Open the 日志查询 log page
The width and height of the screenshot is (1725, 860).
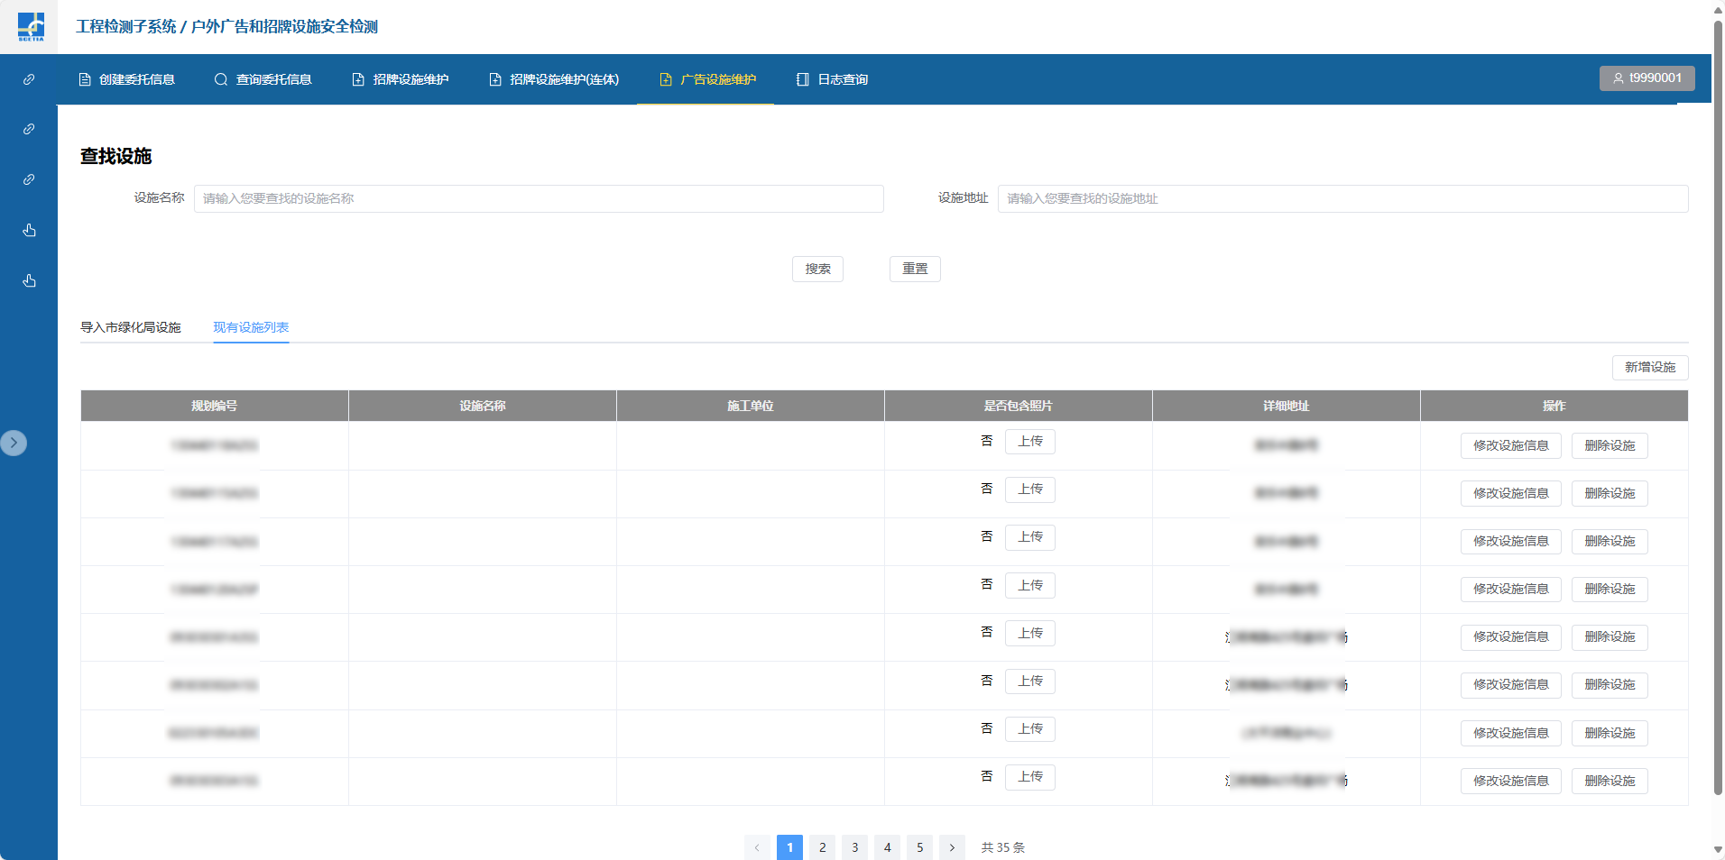[832, 79]
